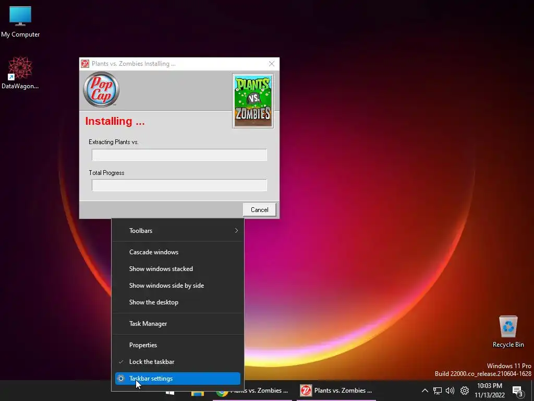Image resolution: width=534 pixels, height=401 pixels.
Task: Click the Plants vs. Zombies box art
Action: pyautogui.click(x=253, y=101)
